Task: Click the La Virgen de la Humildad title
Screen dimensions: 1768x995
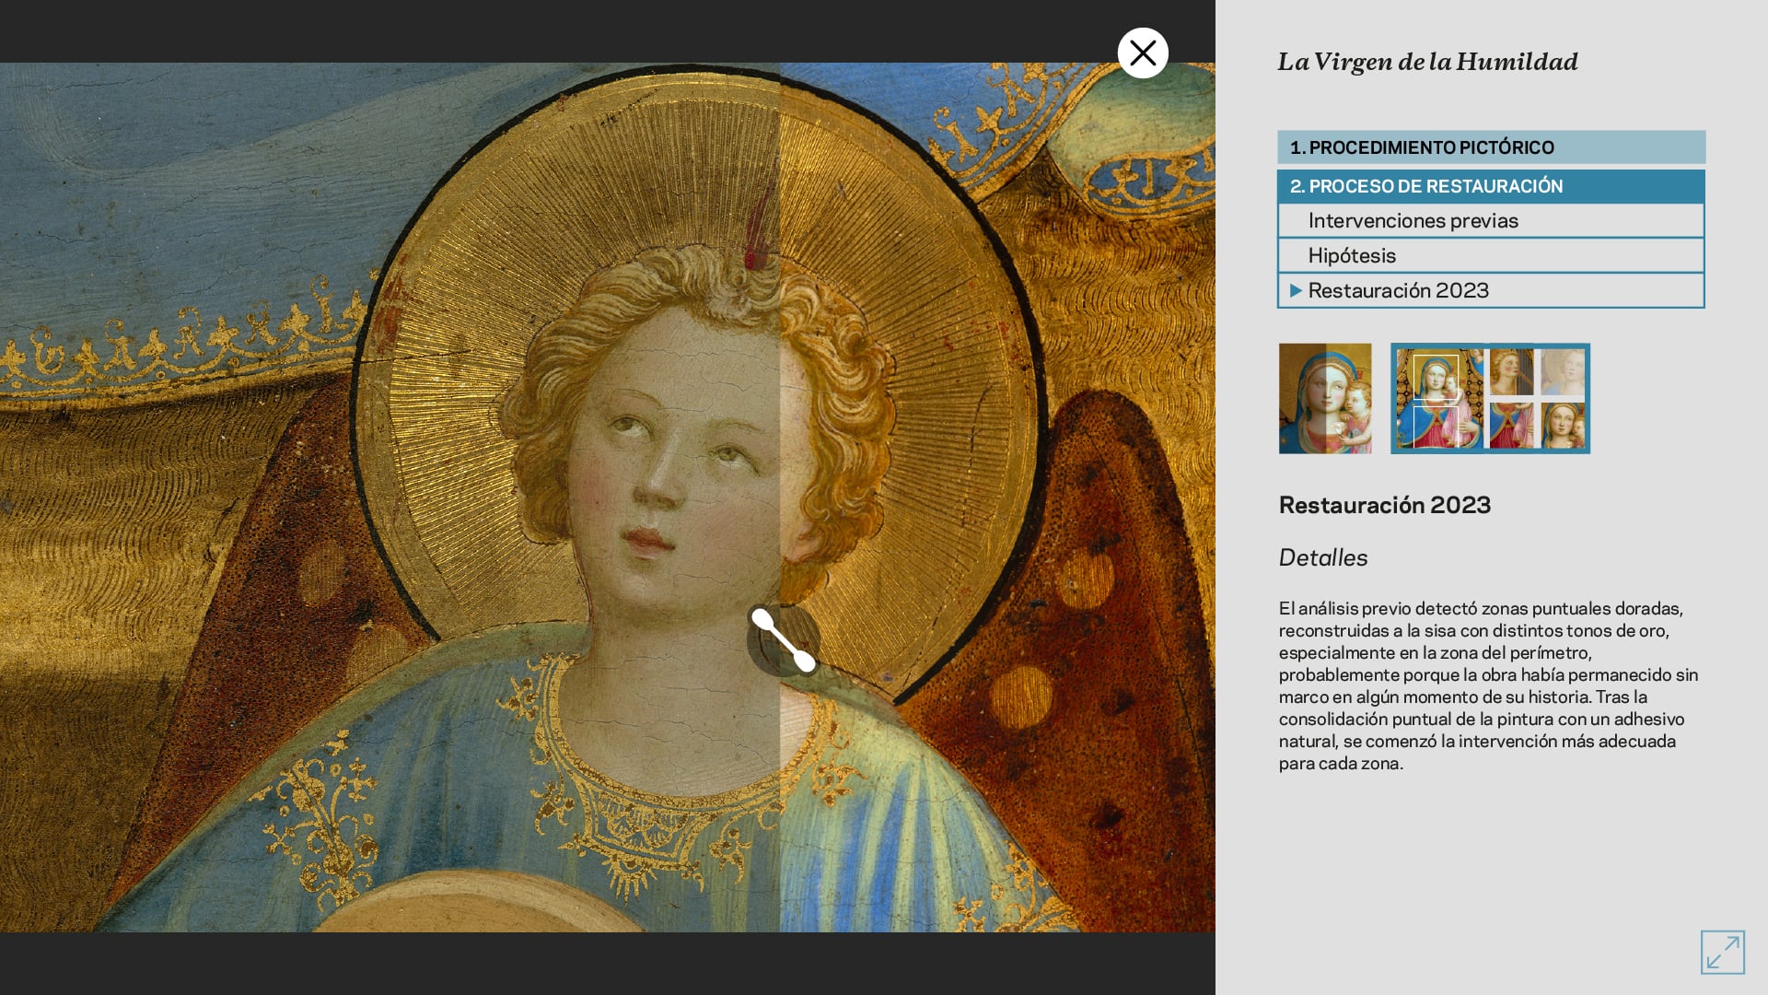Action: pos(1427,62)
